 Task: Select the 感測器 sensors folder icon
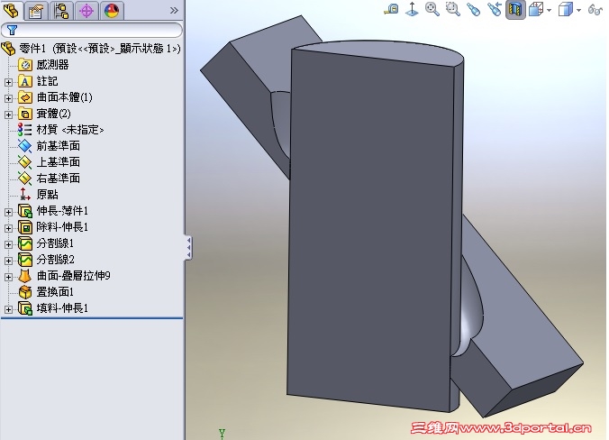25,65
